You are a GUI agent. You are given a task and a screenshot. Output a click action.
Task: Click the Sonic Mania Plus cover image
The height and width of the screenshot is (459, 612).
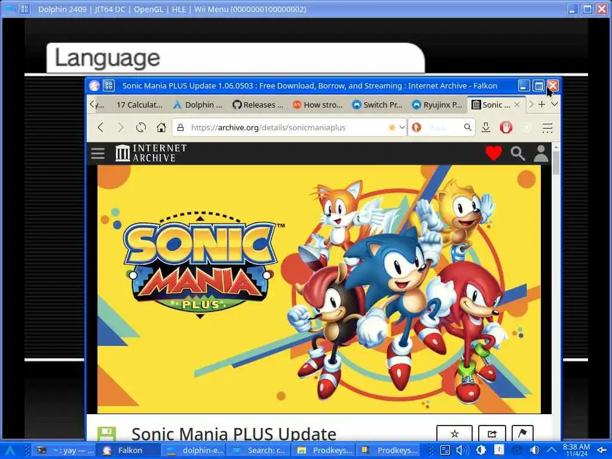coord(319,289)
